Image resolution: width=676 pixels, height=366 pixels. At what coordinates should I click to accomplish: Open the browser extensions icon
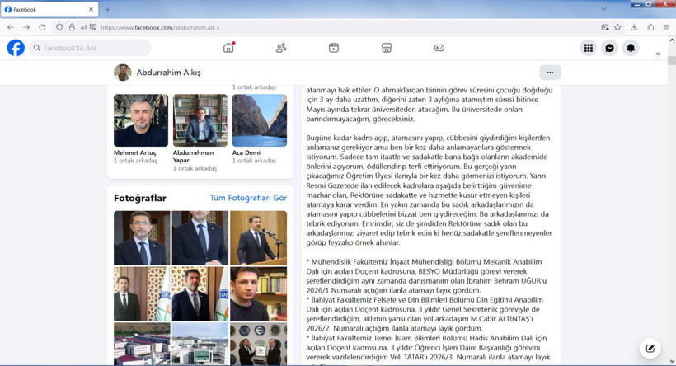pyautogui.click(x=650, y=27)
